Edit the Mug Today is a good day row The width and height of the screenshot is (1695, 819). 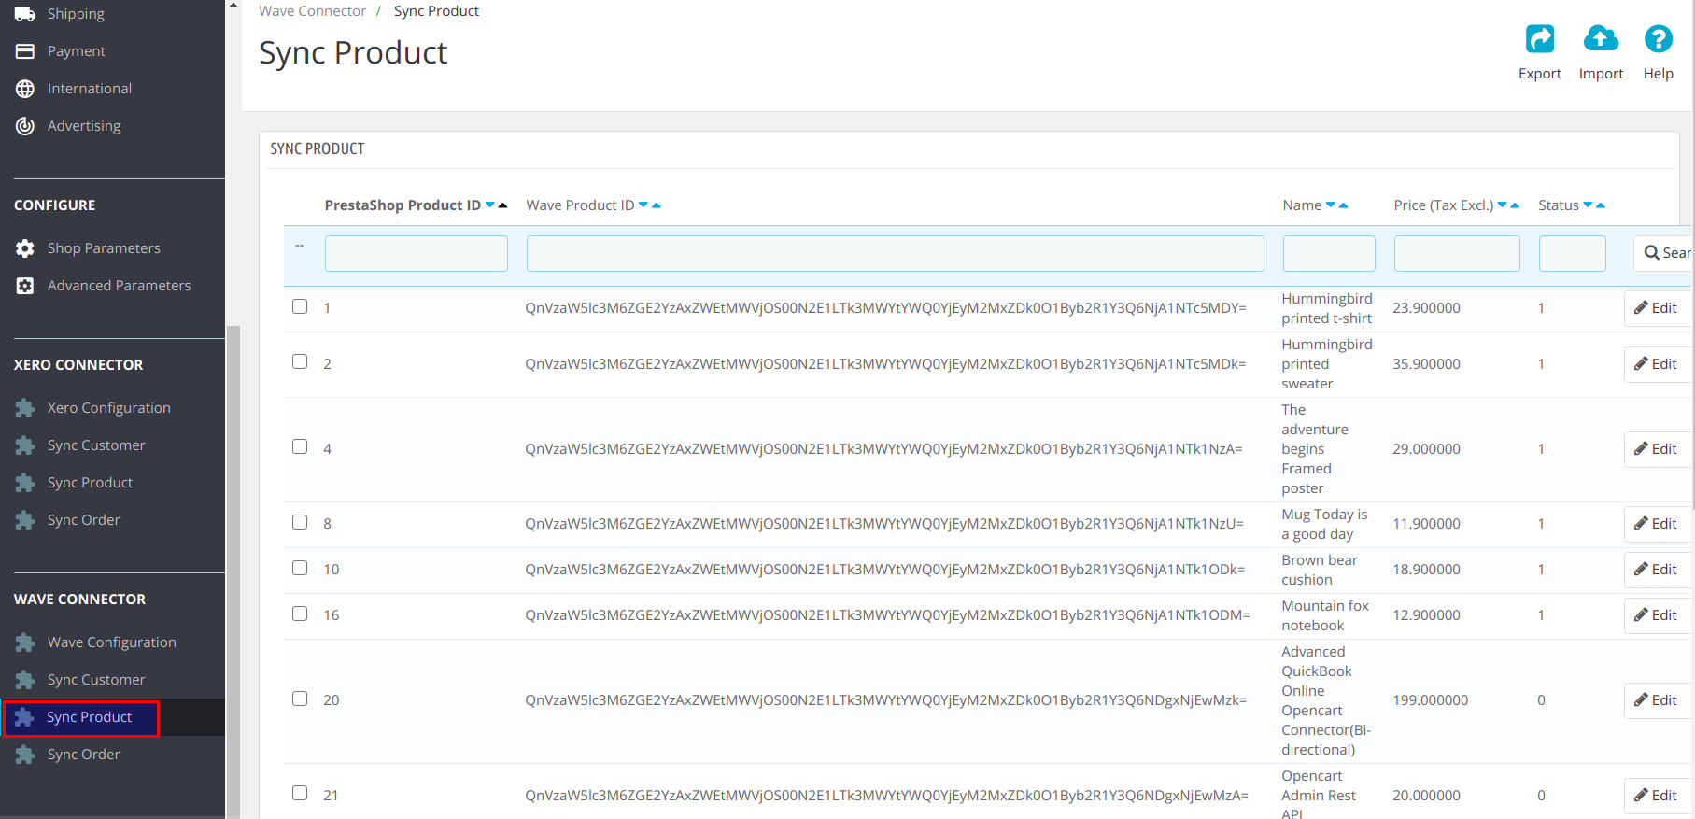pyautogui.click(x=1658, y=524)
